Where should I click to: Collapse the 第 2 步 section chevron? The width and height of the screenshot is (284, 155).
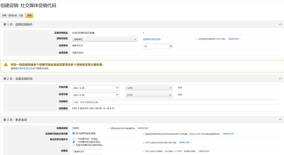pyautogui.click(x=280, y=78)
